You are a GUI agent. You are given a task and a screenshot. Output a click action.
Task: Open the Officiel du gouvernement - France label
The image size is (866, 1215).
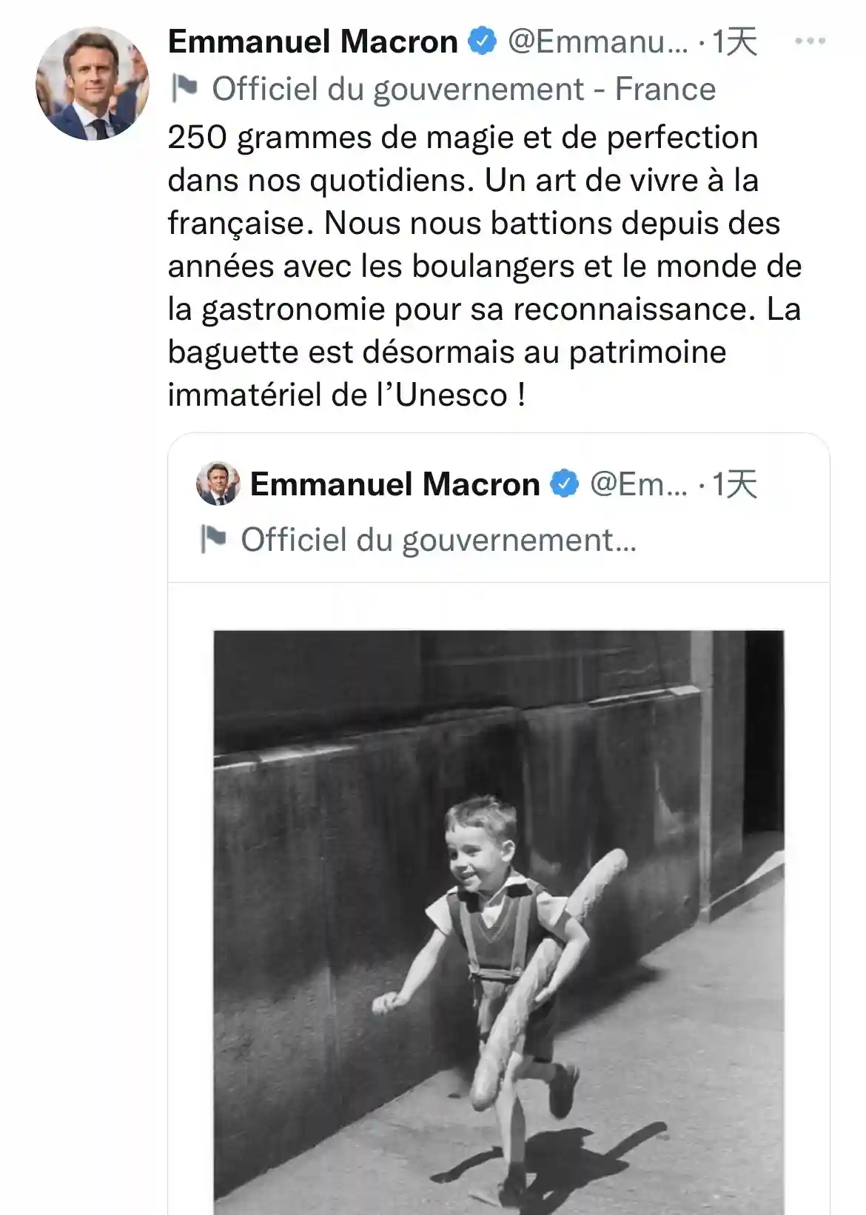464,90
